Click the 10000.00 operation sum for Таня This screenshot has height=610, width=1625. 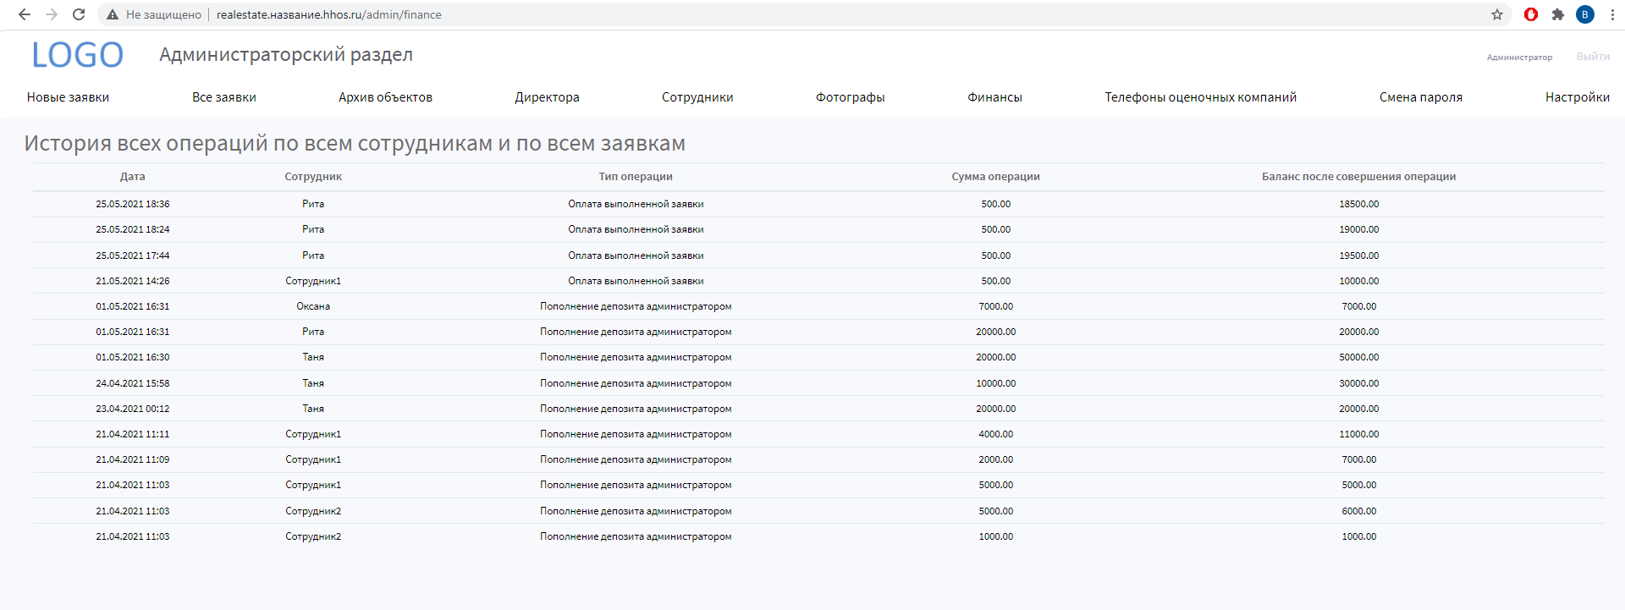tap(996, 383)
